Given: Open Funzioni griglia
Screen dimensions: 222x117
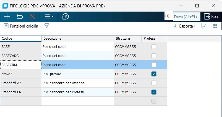Looking at the screenshot, I should coord(21,26).
